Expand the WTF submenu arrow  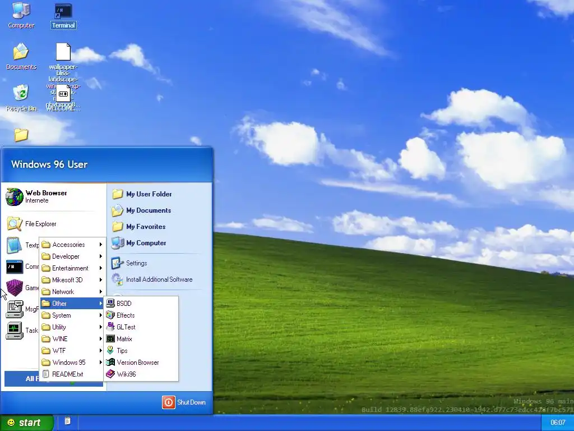(101, 350)
